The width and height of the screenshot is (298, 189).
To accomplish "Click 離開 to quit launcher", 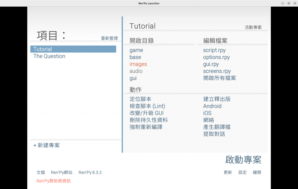I will click(257, 172).
